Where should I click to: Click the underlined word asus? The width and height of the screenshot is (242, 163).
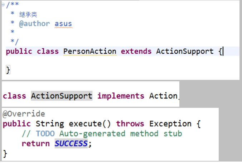click(63, 24)
